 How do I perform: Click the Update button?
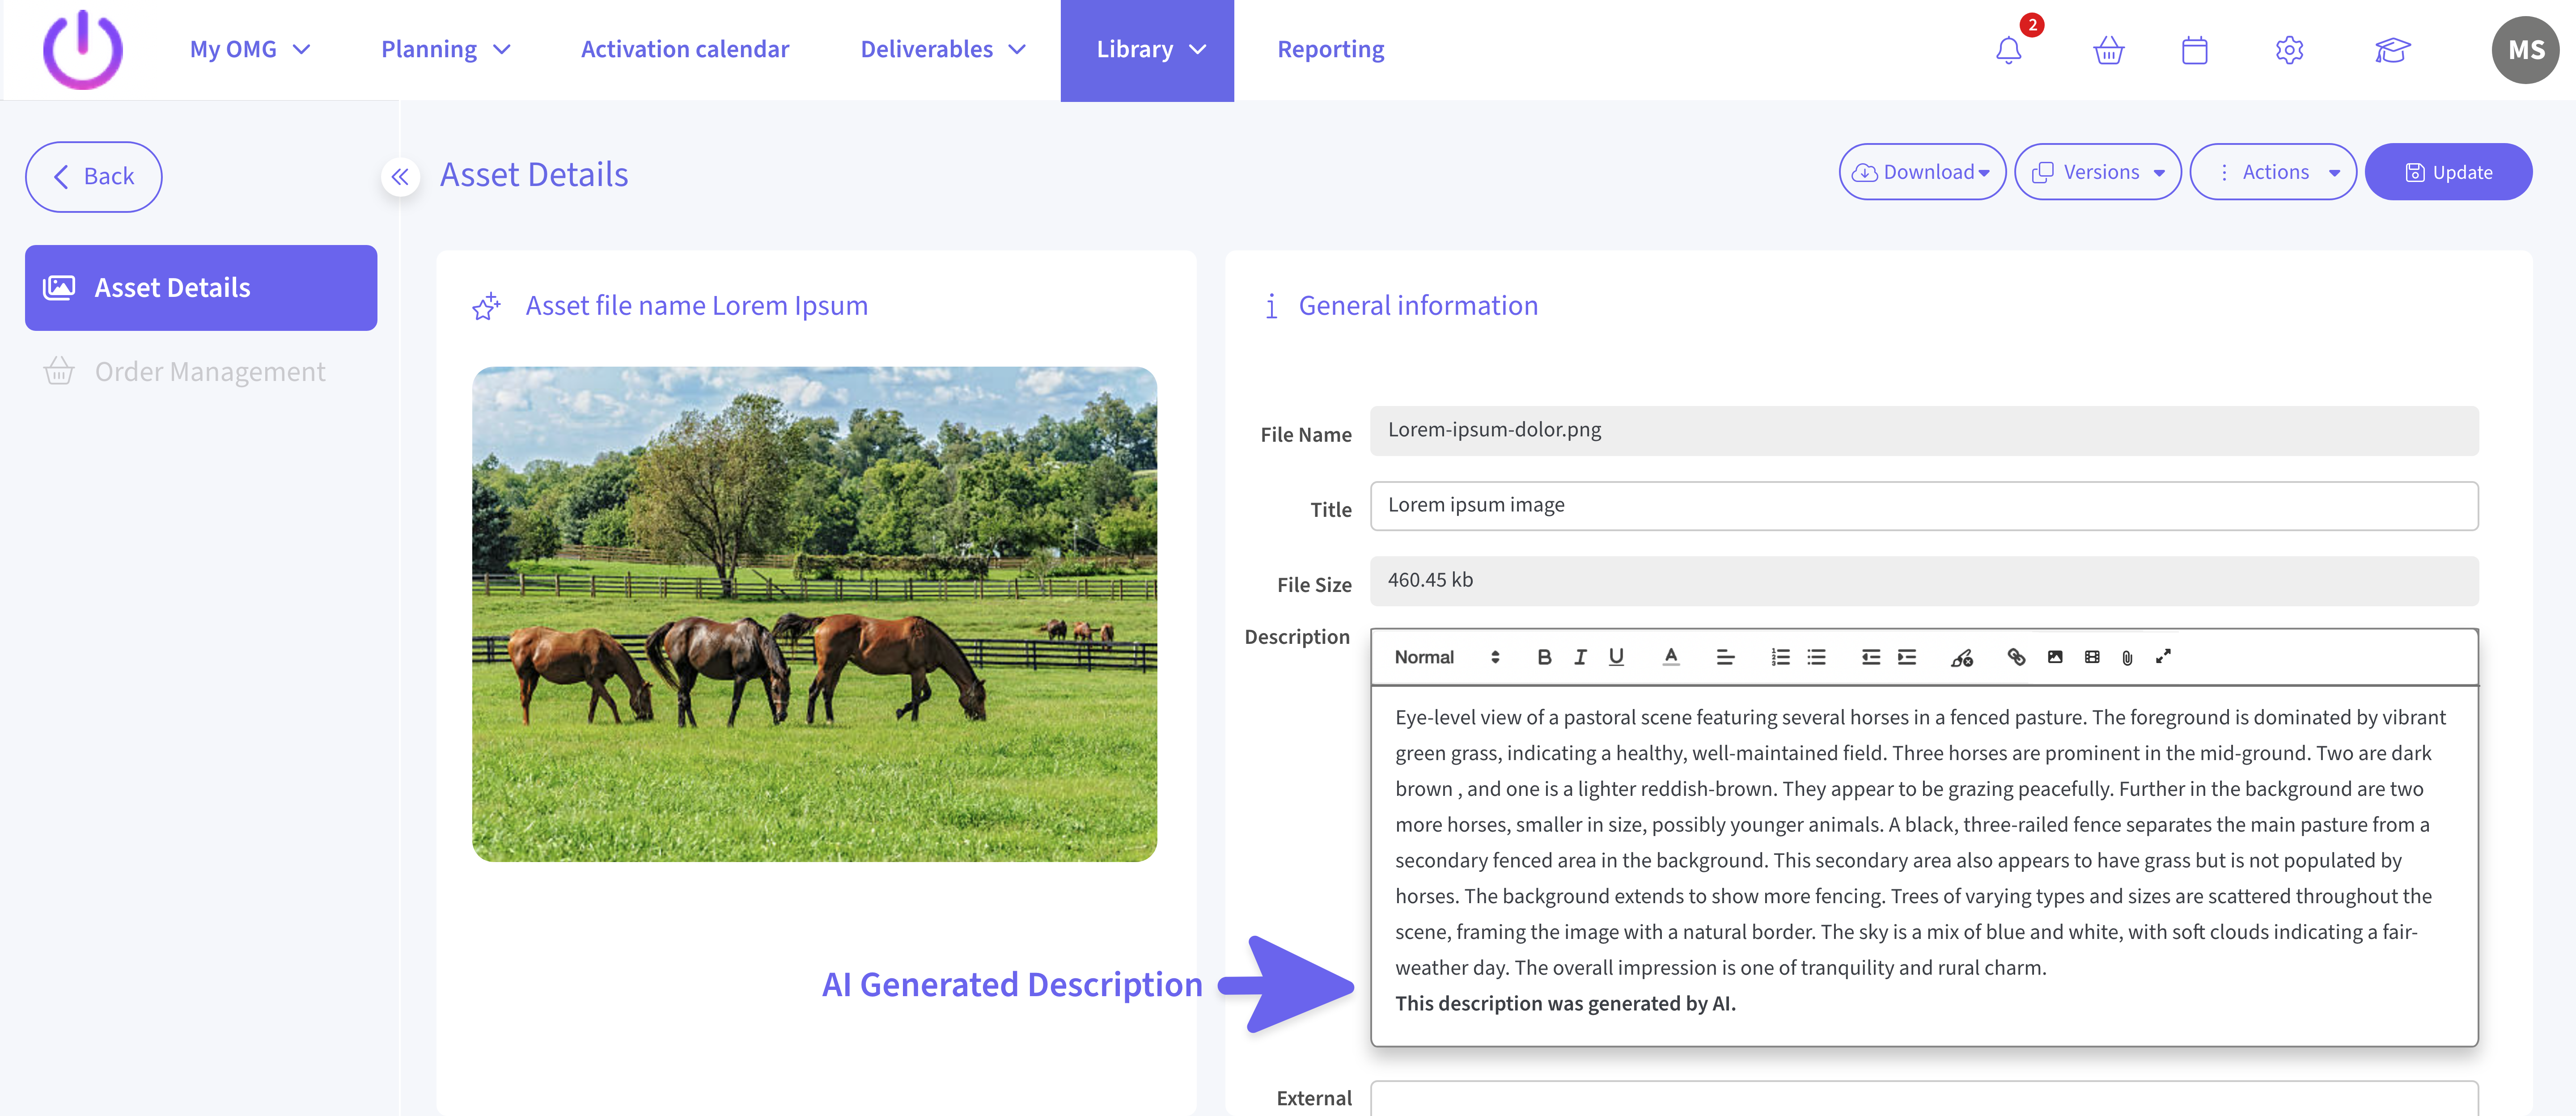coord(2447,172)
